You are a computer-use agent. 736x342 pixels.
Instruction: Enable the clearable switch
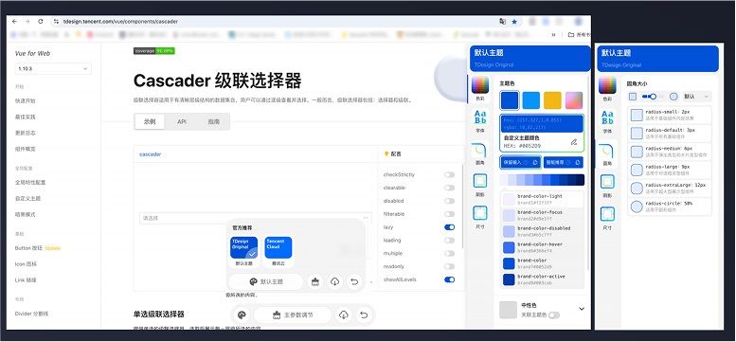click(450, 188)
